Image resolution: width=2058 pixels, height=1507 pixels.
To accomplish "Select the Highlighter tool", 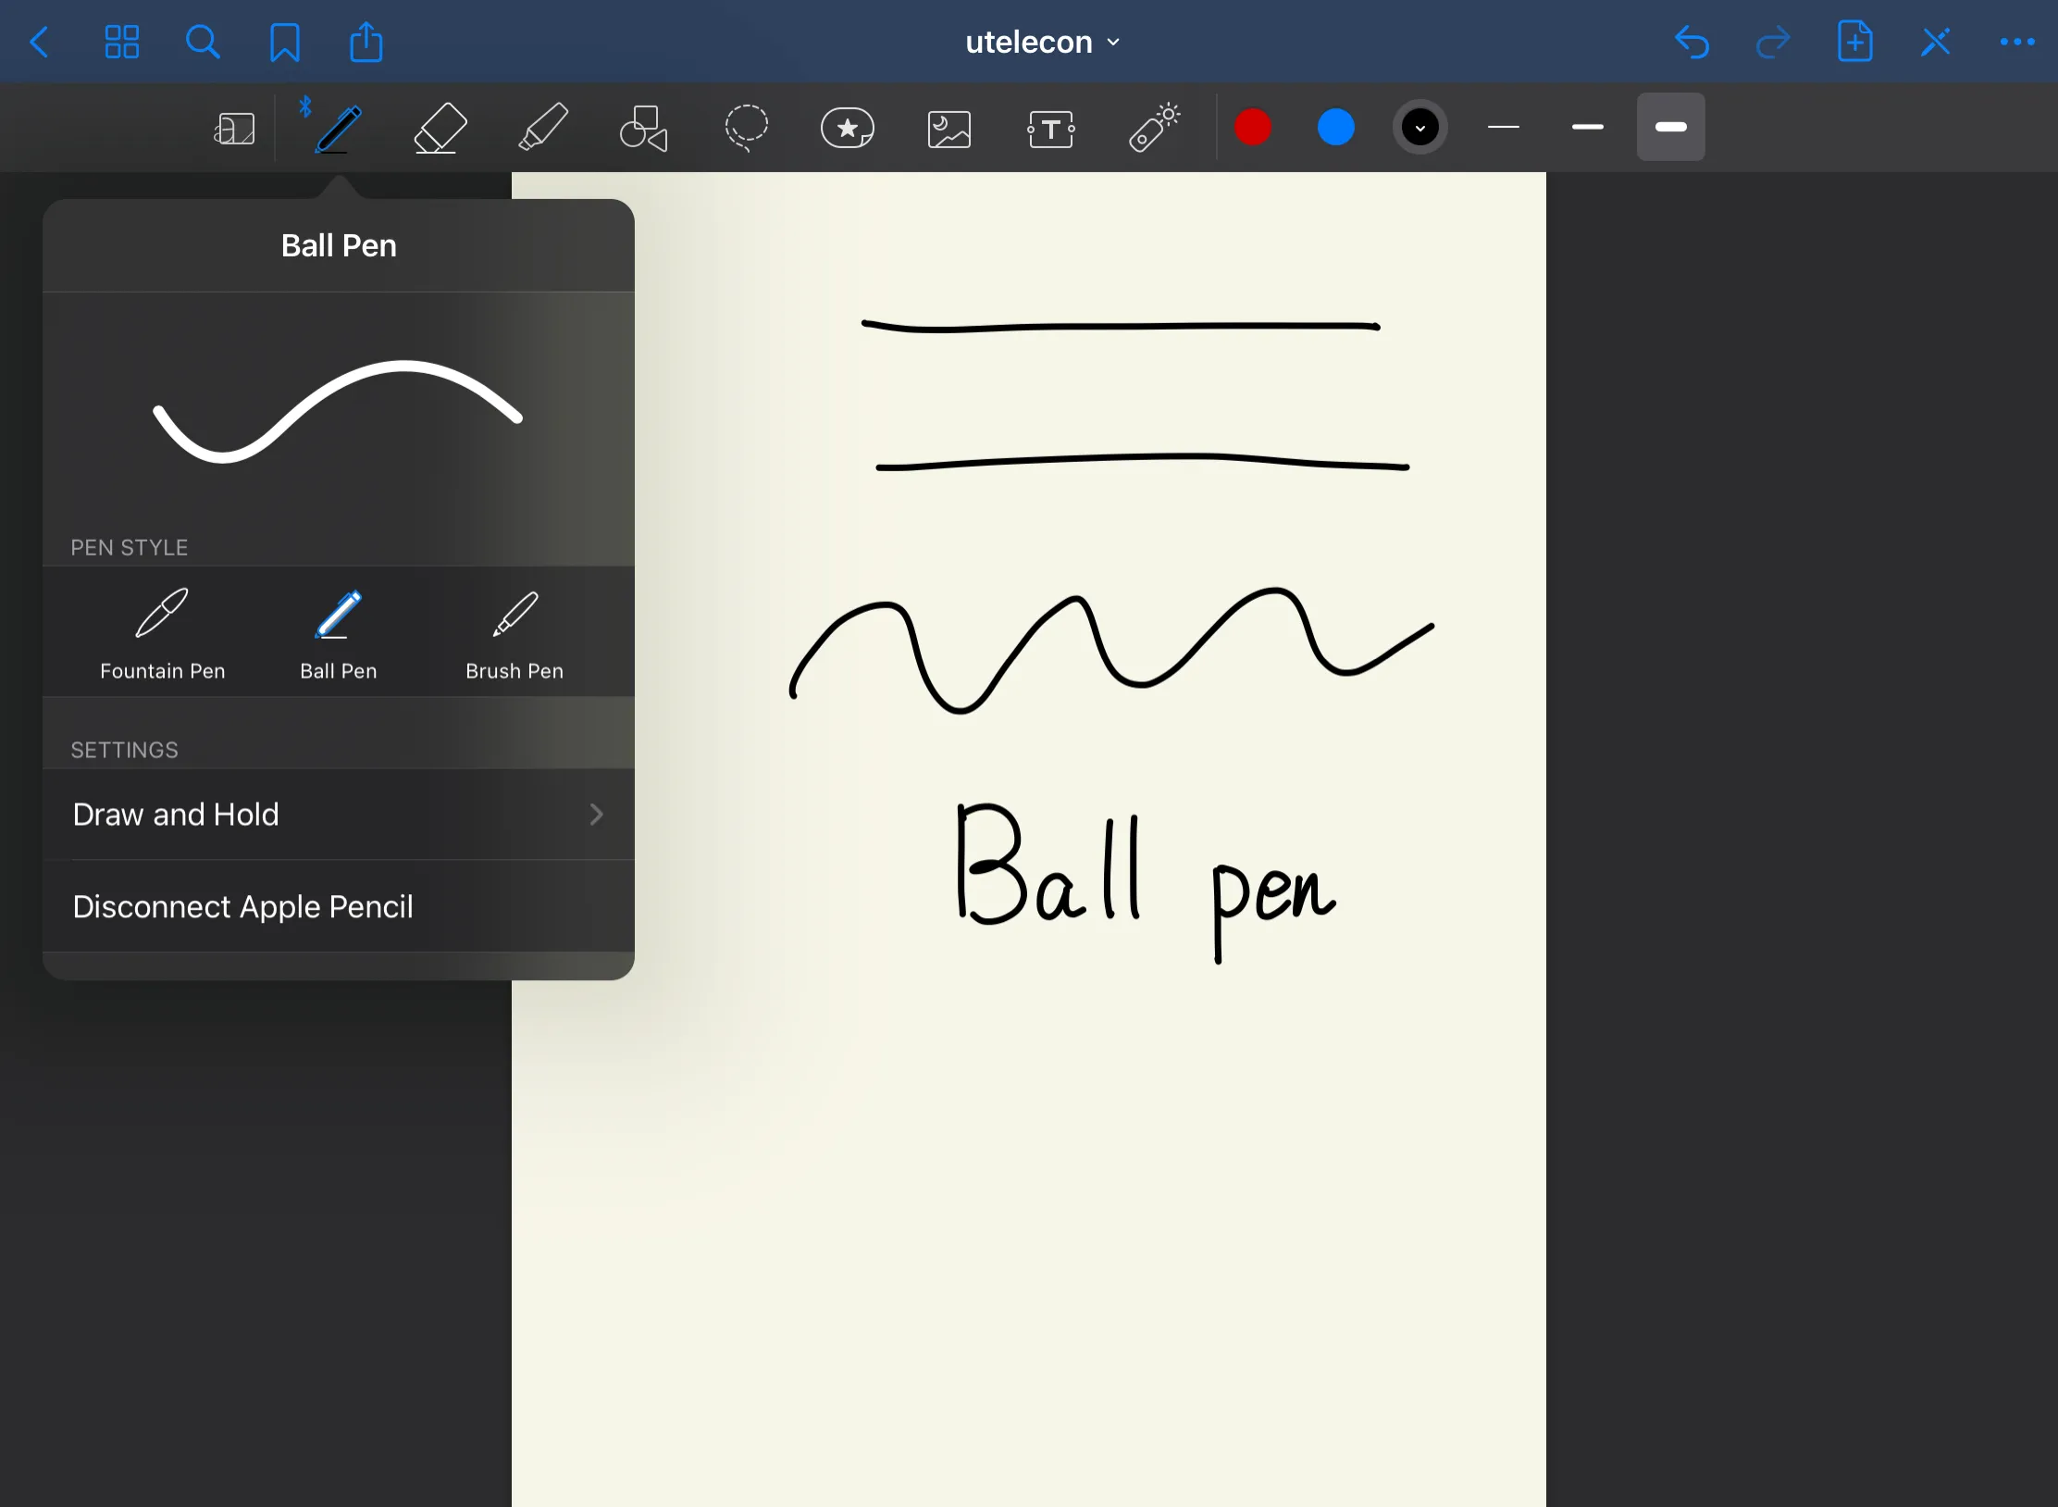I will pyautogui.click(x=542, y=128).
